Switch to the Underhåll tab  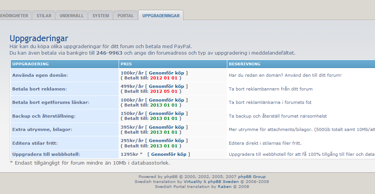tap(72, 16)
